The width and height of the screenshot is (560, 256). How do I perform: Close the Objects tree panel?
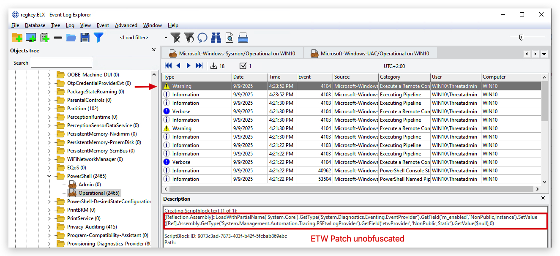[x=154, y=50]
